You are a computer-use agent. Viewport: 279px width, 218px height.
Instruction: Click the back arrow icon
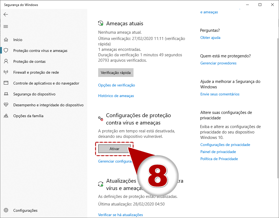click(6, 14)
